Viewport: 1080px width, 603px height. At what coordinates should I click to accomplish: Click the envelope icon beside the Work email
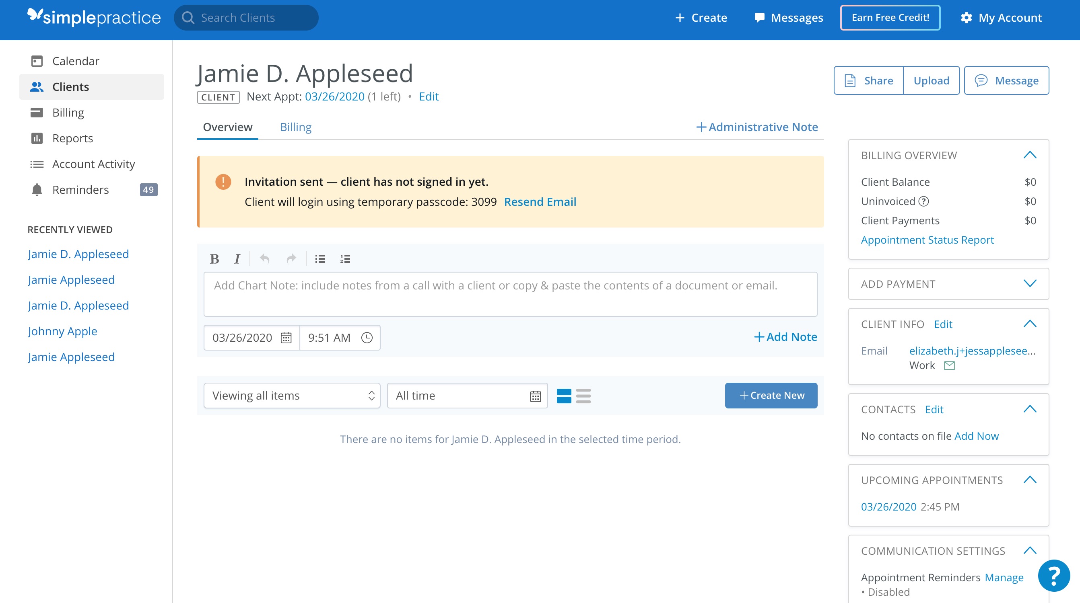coord(949,365)
